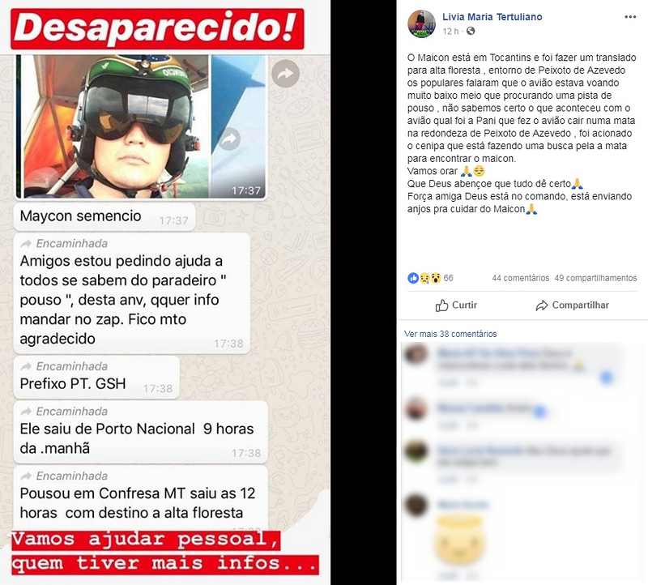
Task: Click the wow reaction emoji icon
Action: [x=436, y=278]
